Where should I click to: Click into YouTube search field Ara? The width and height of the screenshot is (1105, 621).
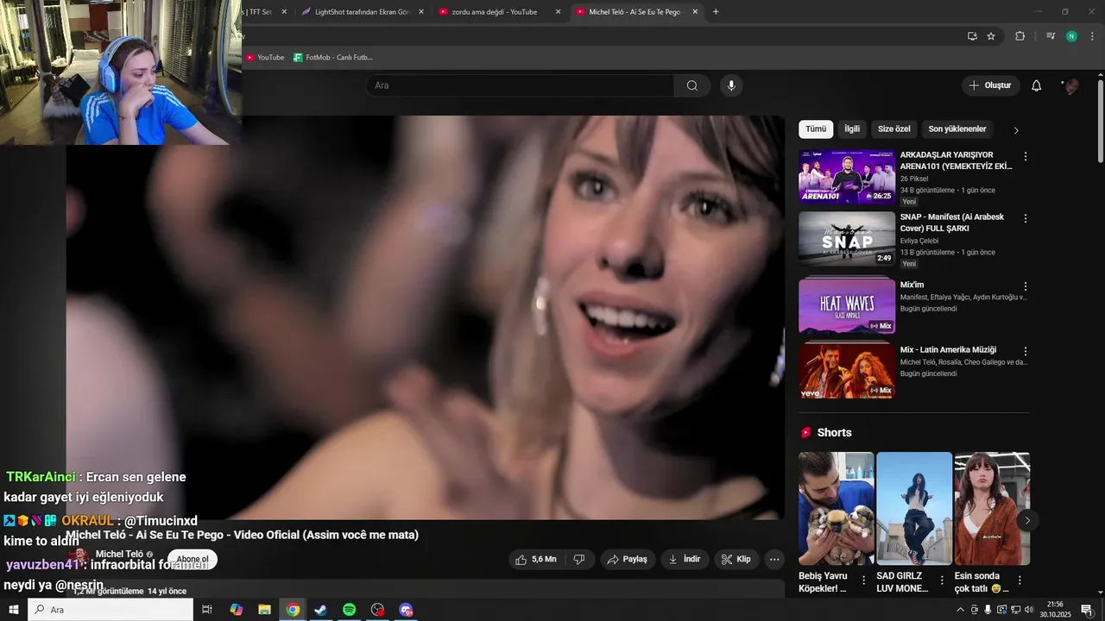tap(520, 85)
